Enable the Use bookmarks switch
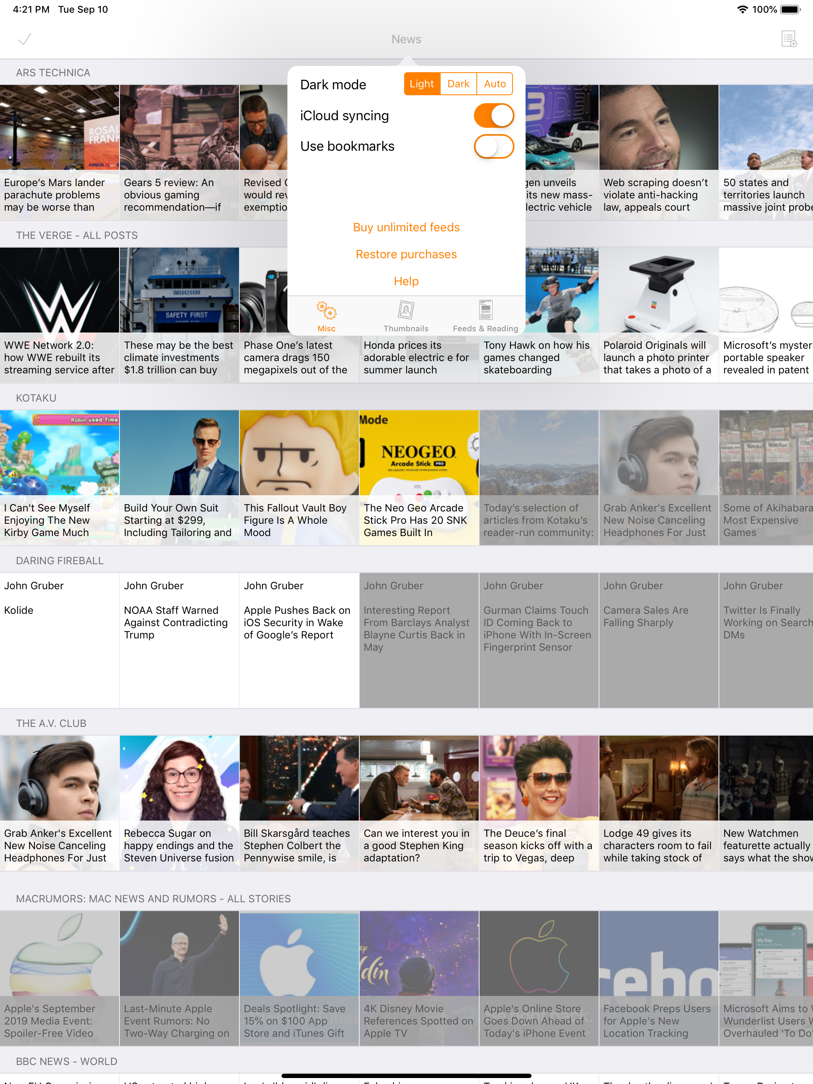 [x=493, y=146]
